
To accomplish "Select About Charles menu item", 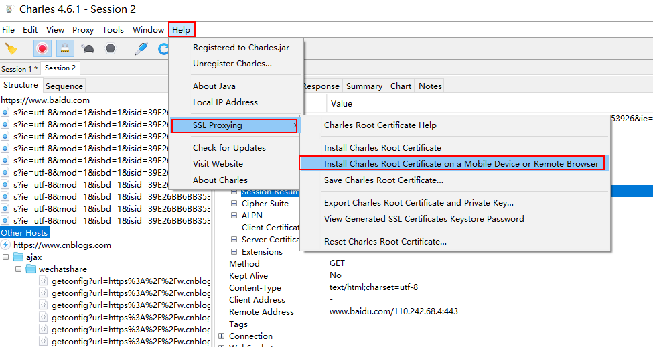I will pos(236,180).
